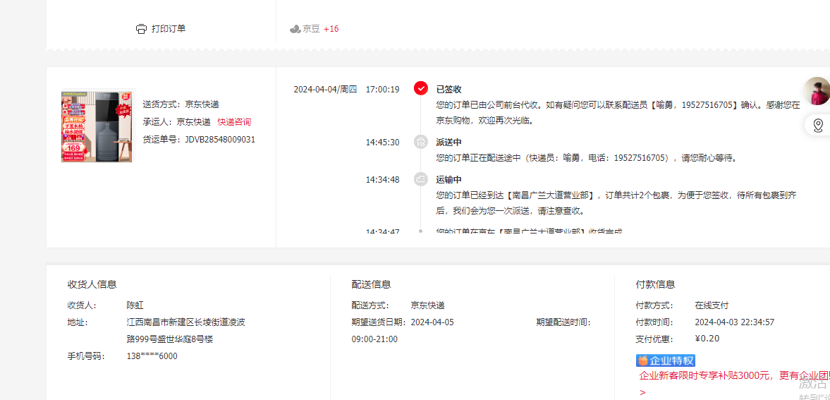Click the recipient name 陈虹
This screenshot has height=400, width=830.
135,305
